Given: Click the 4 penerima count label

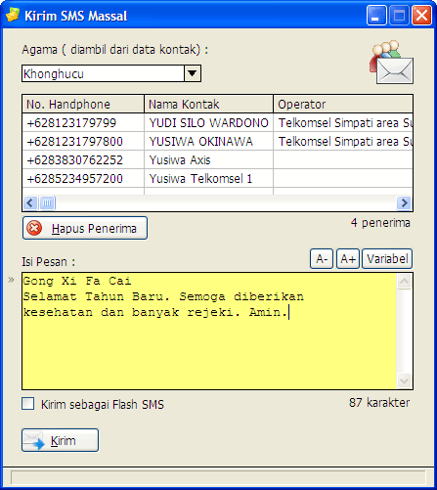Looking at the screenshot, I should click(x=380, y=223).
